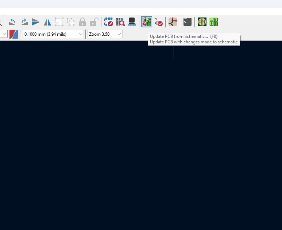Click the Ungroup items icon

click(71, 22)
